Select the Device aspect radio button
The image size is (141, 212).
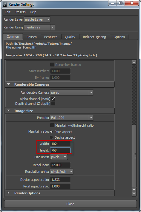point(51,137)
